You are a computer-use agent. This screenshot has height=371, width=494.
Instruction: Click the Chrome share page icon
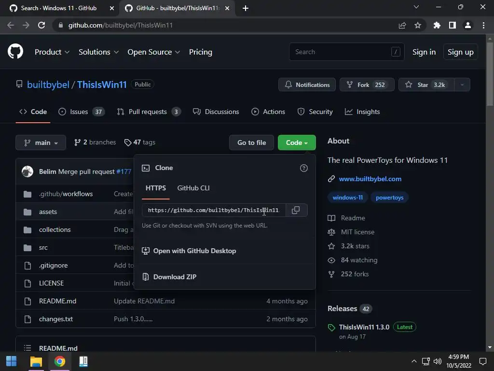pyautogui.click(x=402, y=25)
